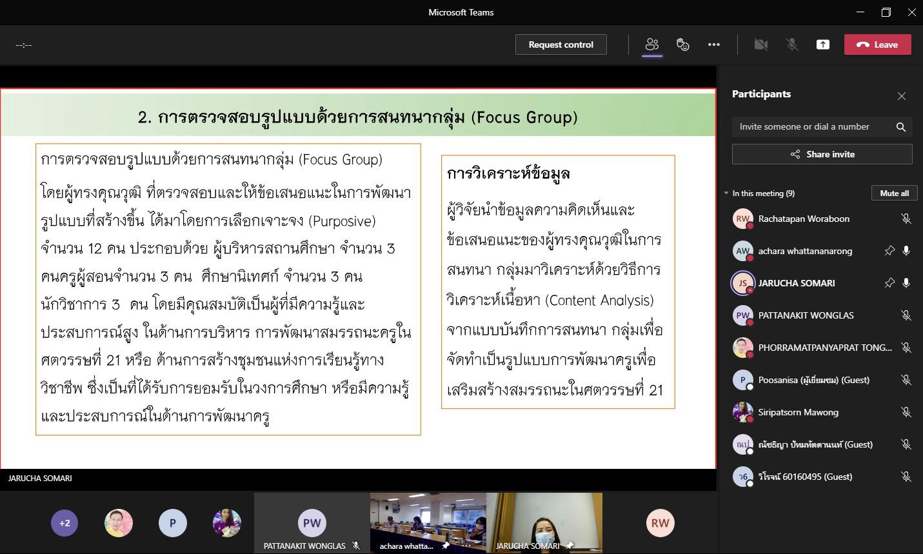
Task: Click pin icon next to achara whattananarong
Action: point(889,251)
